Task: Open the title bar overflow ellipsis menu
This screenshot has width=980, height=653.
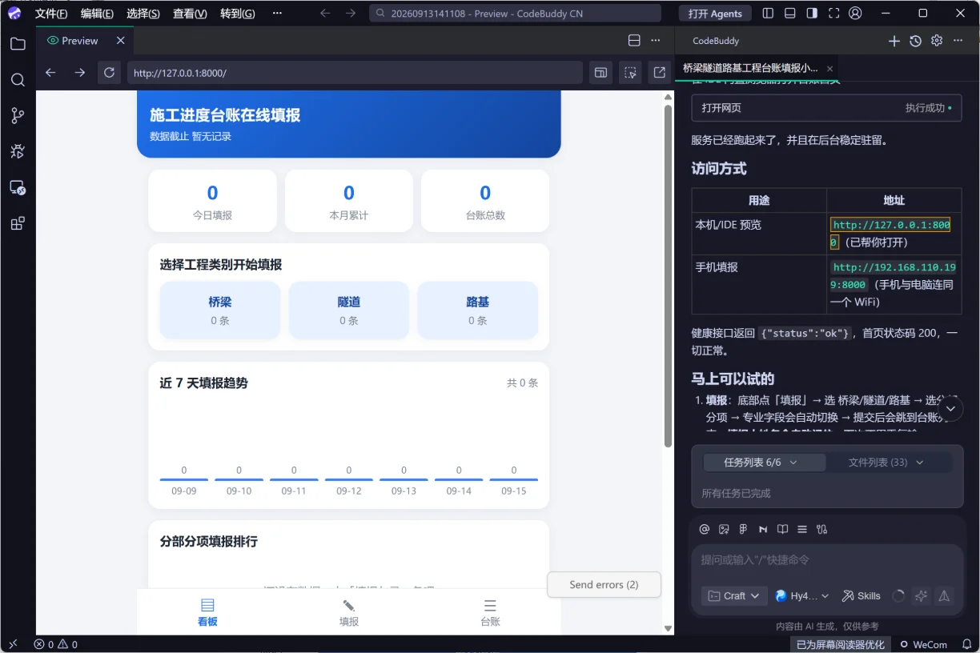Action: [277, 14]
